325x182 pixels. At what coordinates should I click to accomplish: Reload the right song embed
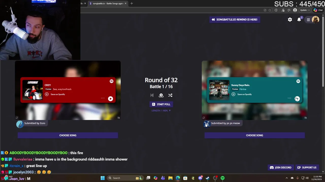[204, 118]
